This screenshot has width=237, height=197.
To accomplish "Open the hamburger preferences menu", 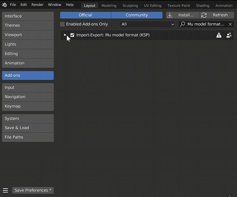I will [5, 190].
